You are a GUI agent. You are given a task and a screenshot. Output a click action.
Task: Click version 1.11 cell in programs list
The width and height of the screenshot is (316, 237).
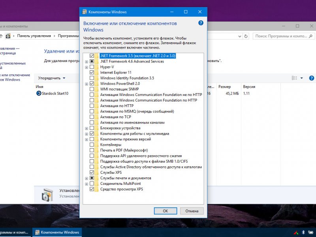click(x=246, y=94)
